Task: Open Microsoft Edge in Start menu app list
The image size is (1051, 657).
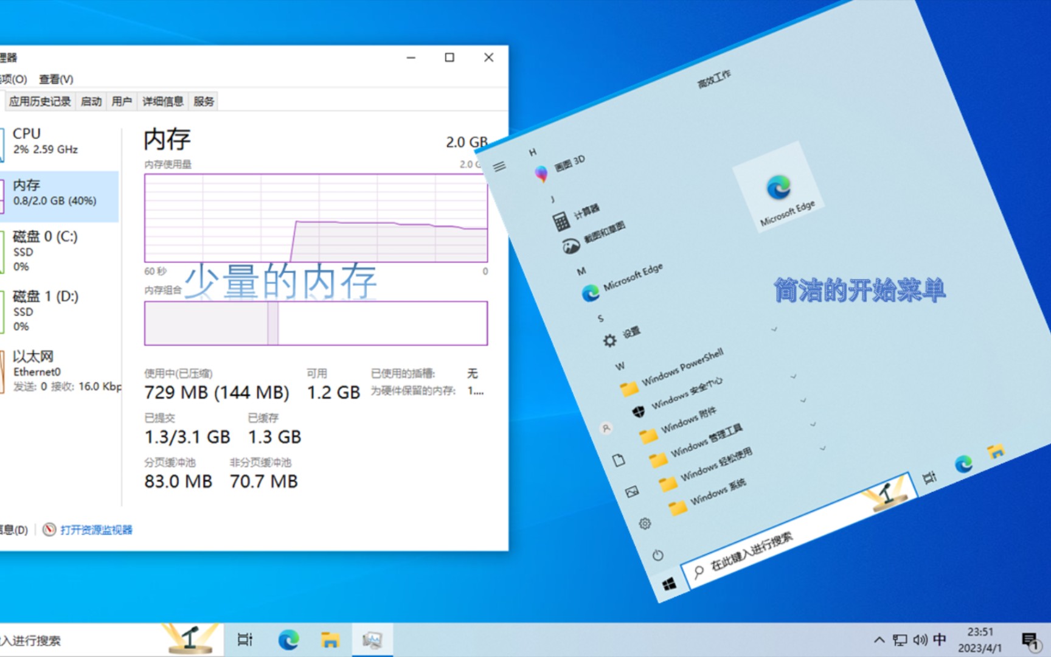Action: pos(622,282)
